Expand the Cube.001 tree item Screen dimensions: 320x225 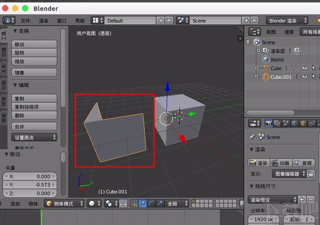pos(256,77)
